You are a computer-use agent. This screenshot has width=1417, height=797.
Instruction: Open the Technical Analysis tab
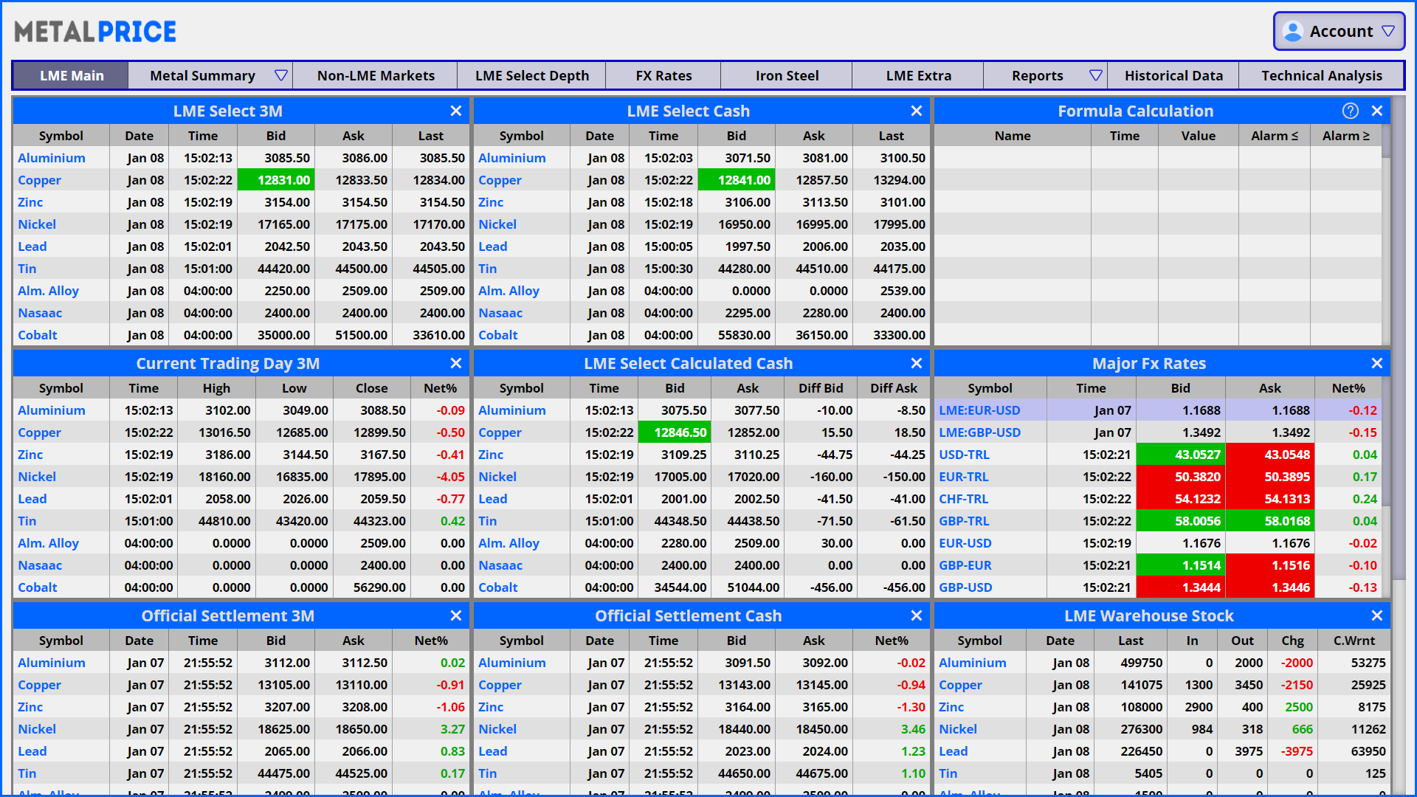(x=1321, y=75)
